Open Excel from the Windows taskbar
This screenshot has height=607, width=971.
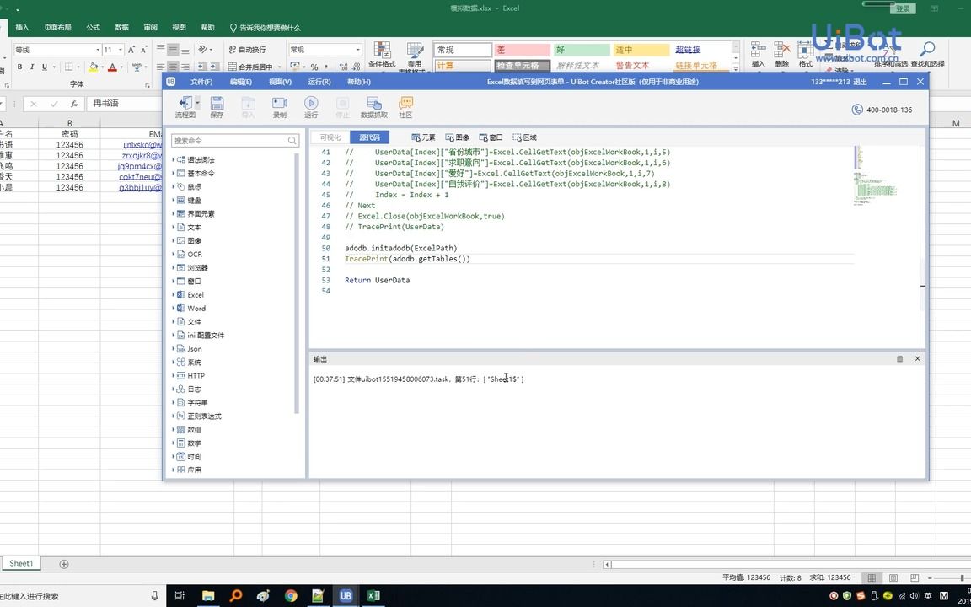[x=373, y=595]
